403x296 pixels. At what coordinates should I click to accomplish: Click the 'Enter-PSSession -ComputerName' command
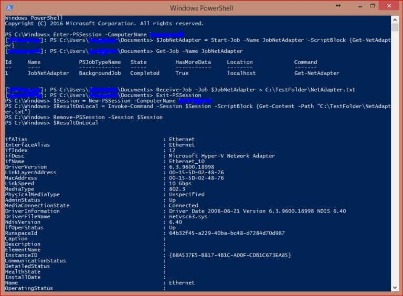100,35
